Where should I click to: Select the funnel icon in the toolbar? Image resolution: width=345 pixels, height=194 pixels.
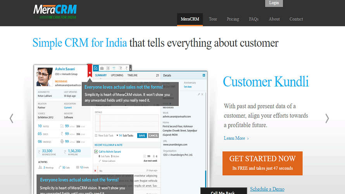(x=114, y=68)
